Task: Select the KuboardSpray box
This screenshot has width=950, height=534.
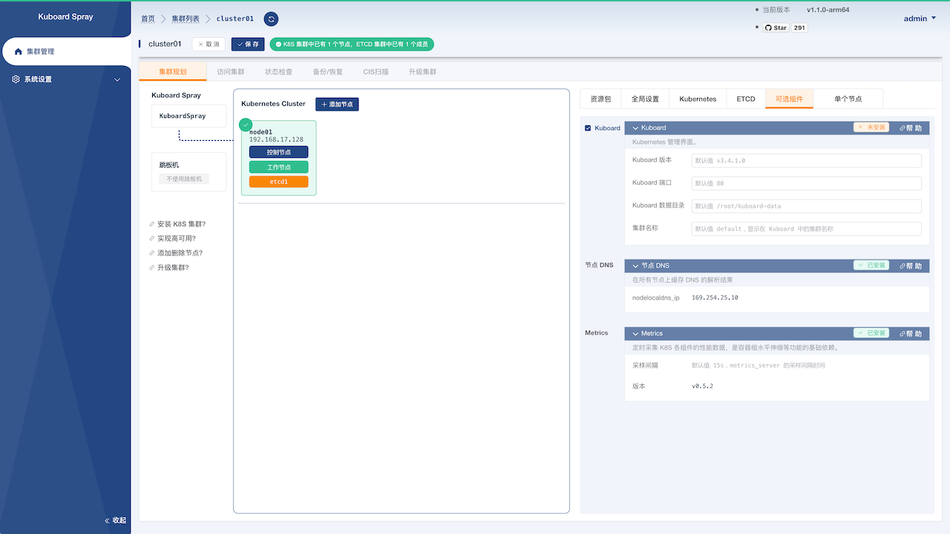Action: (x=189, y=116)
